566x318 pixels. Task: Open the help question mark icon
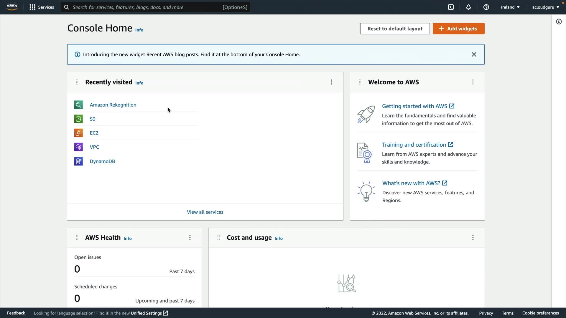tap(486, 7)
